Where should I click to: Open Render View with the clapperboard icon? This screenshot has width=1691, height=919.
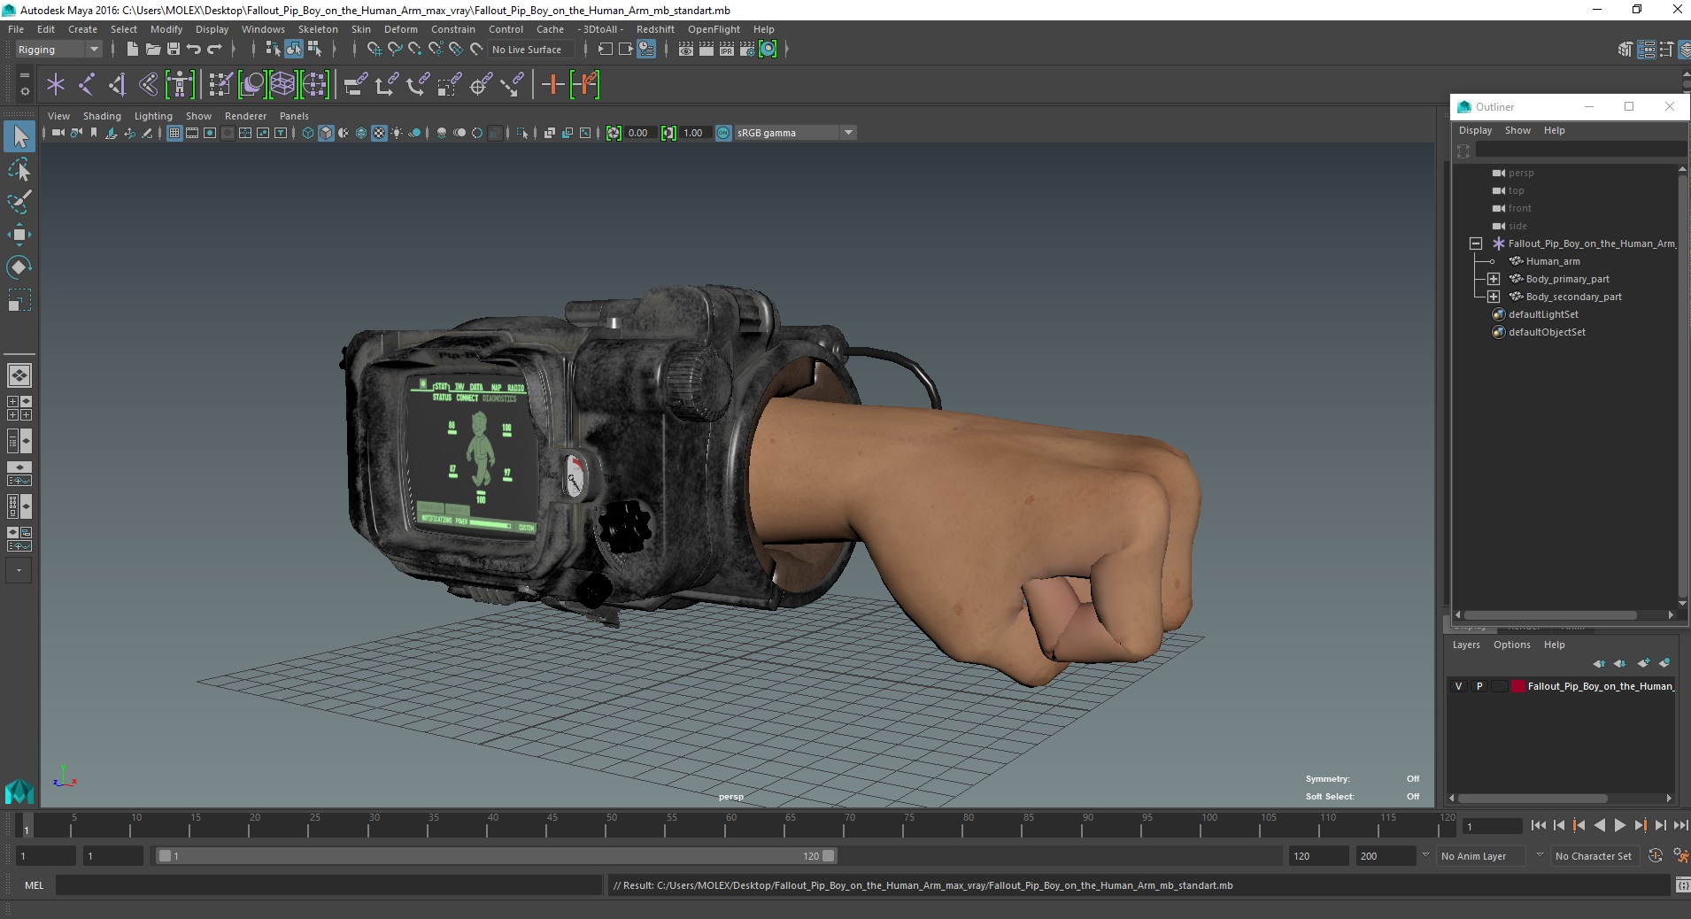tap(686, 50)
